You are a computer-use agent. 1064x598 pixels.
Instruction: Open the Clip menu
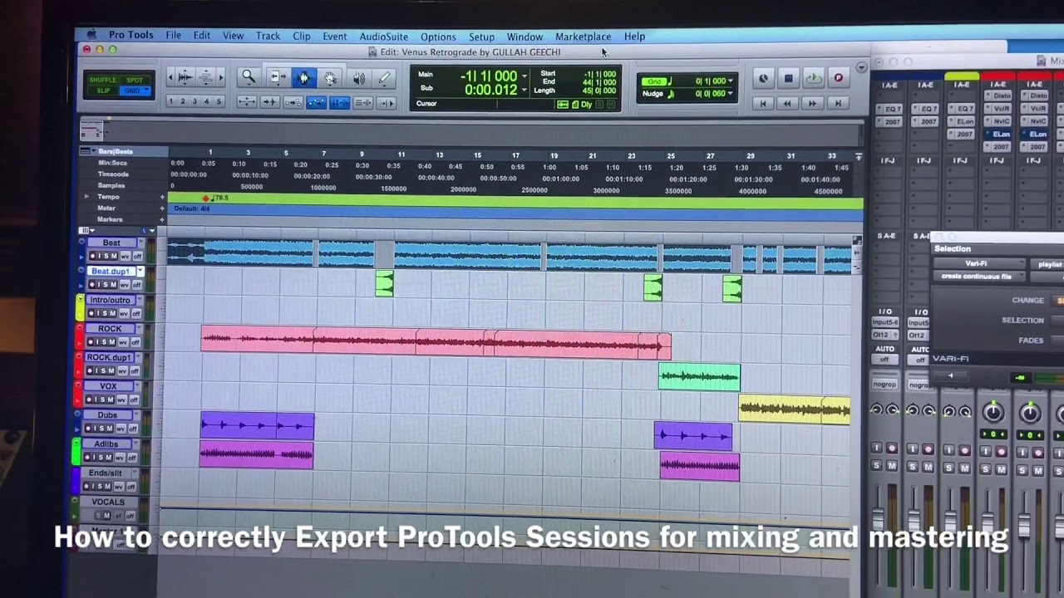pyautogui.click(x=301, y=36)
